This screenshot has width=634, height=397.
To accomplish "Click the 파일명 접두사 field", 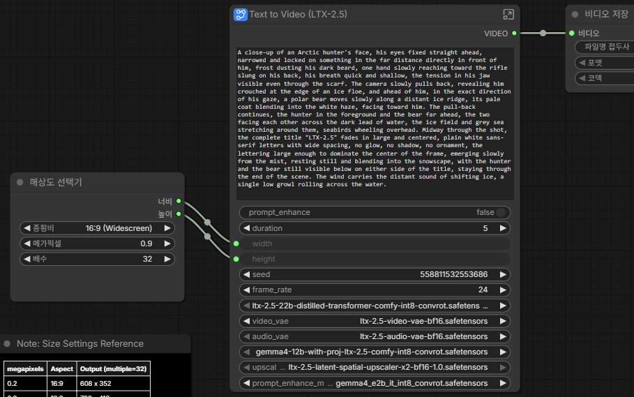I will pos(605,47).
